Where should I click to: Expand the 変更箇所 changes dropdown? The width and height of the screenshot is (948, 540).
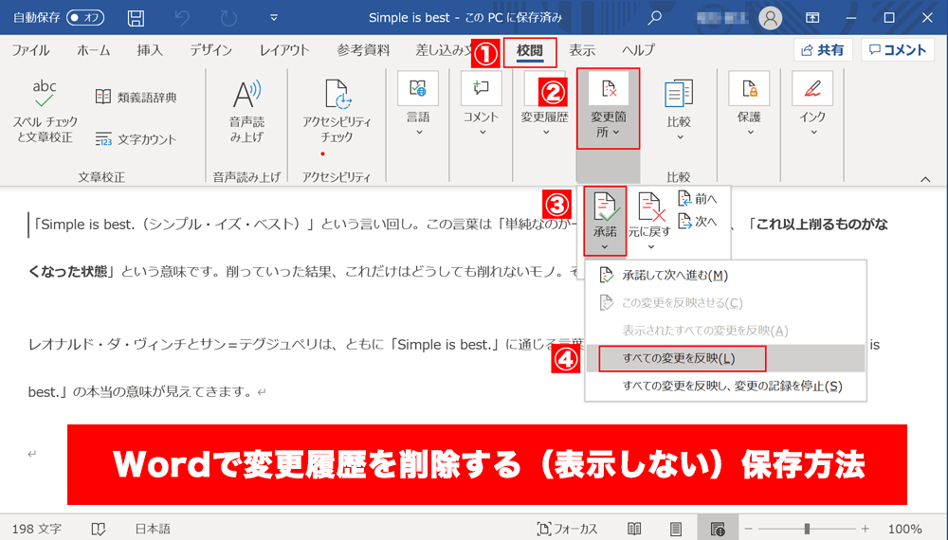point(609,108)
